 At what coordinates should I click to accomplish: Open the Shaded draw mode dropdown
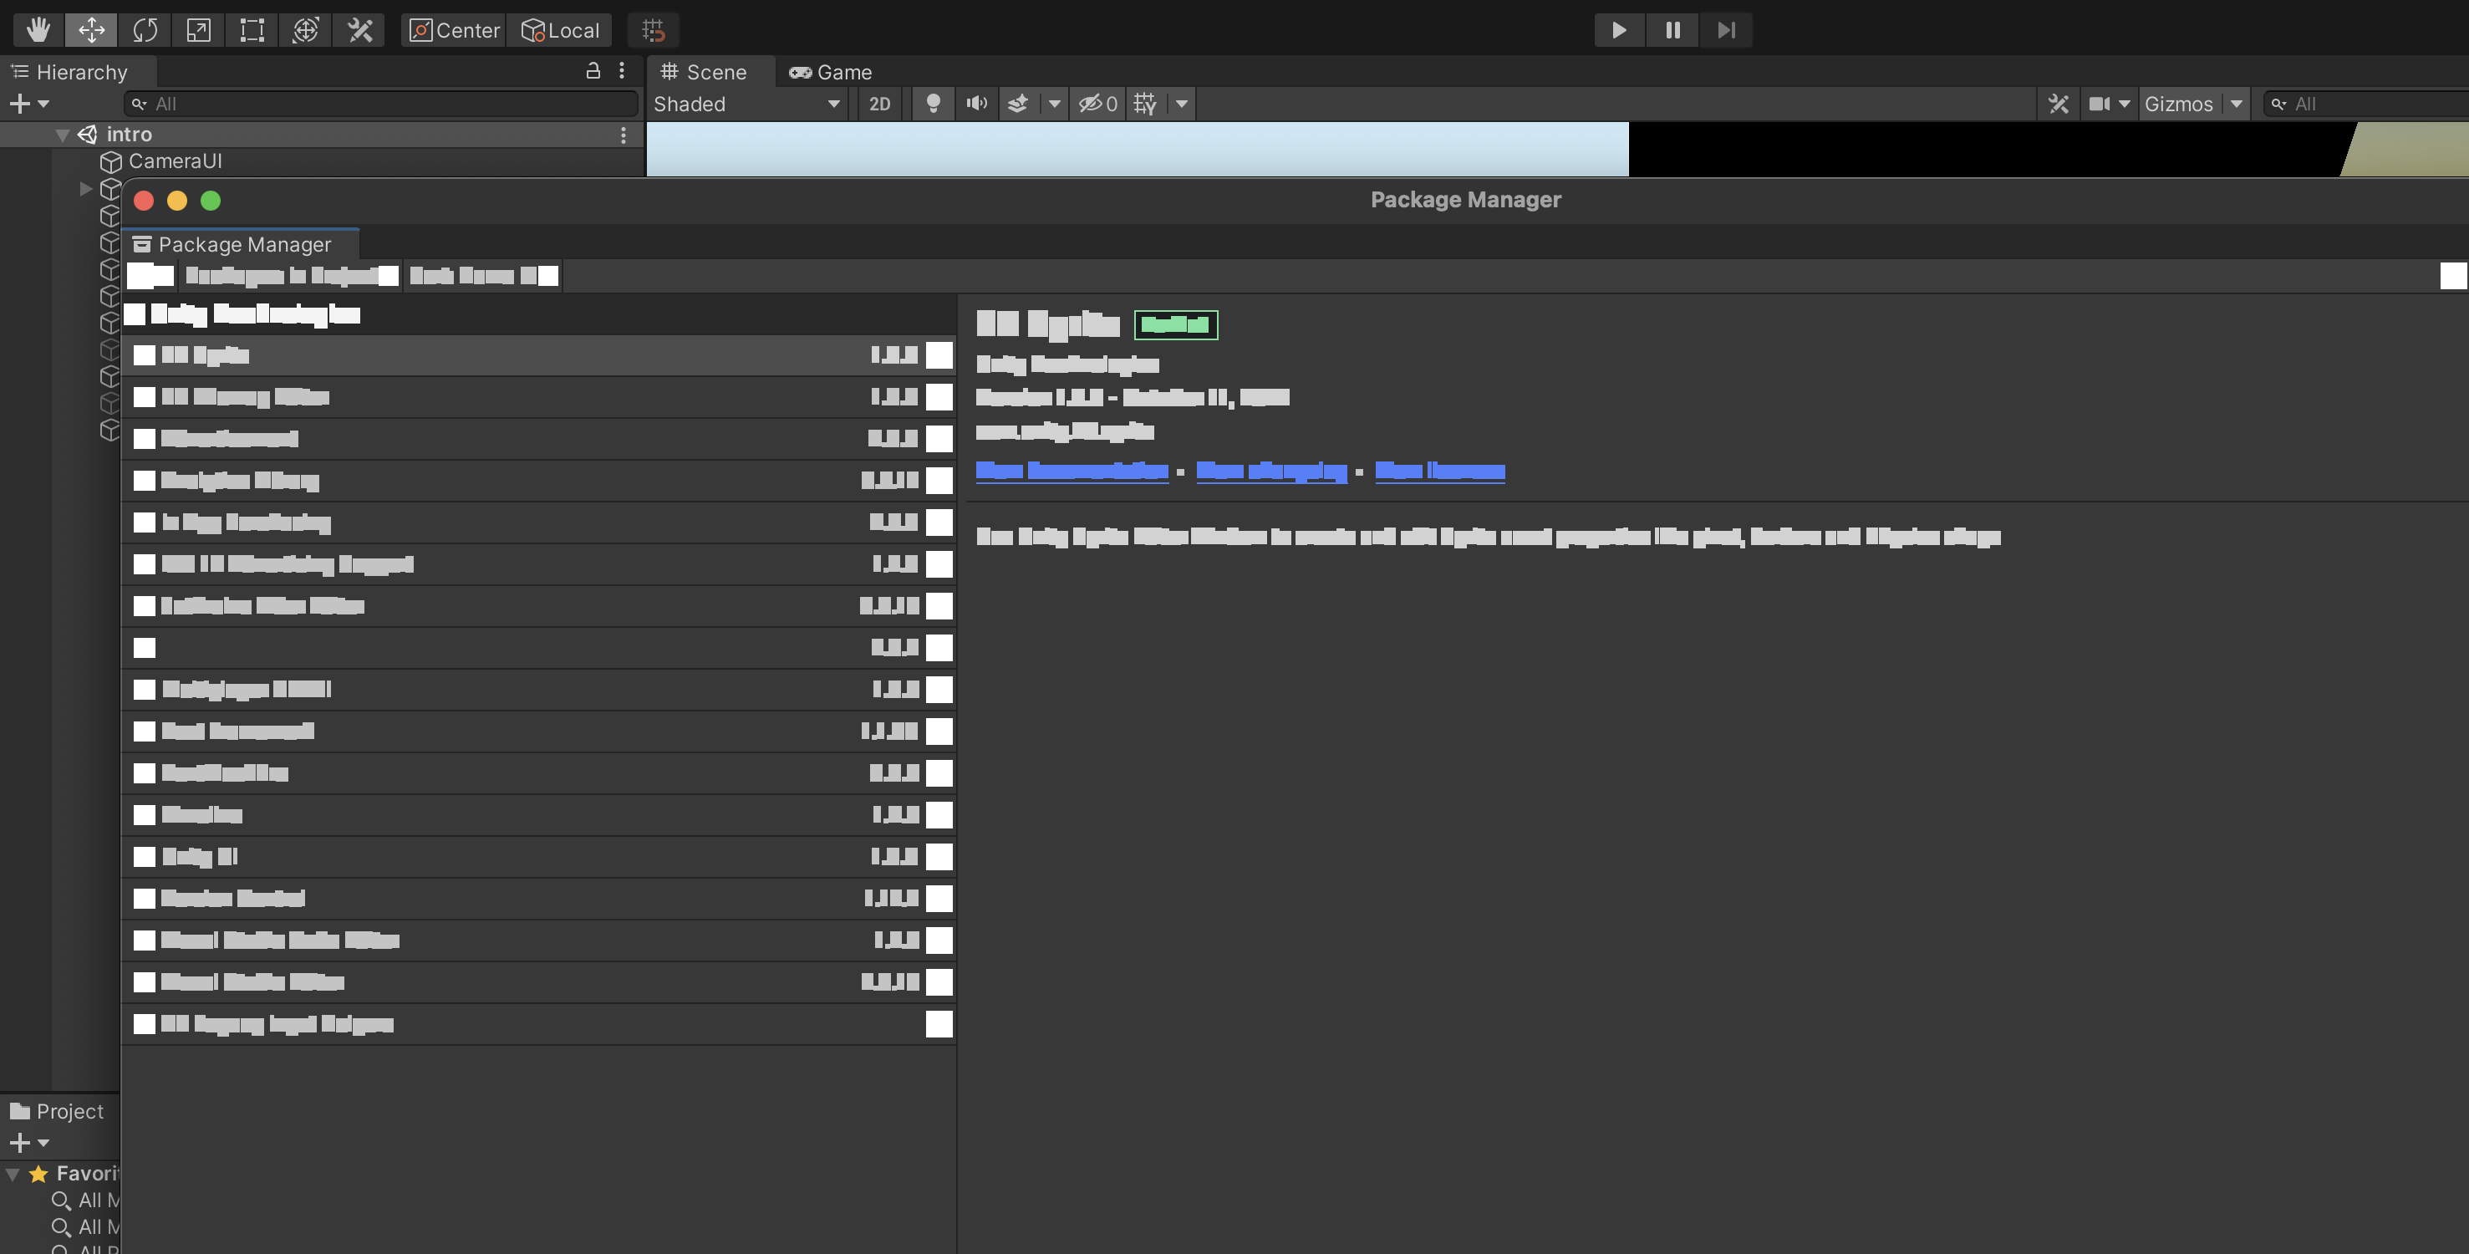coord(746,104)
